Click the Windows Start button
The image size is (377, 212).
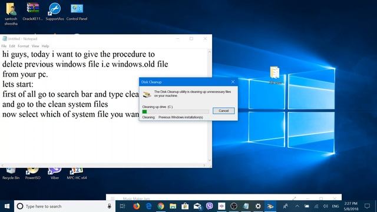(7, 206)
